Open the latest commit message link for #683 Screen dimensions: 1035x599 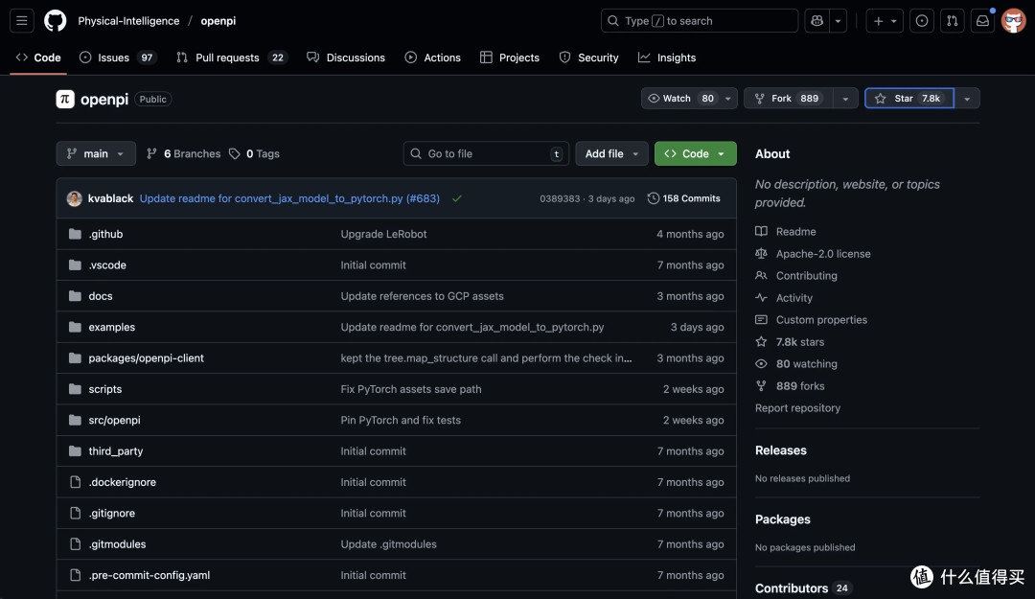pos(289,198)
